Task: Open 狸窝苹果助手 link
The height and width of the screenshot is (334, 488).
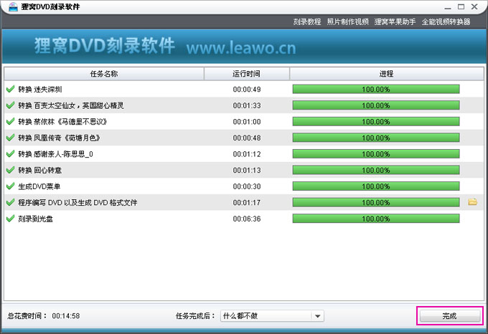Action: point(395,22)
